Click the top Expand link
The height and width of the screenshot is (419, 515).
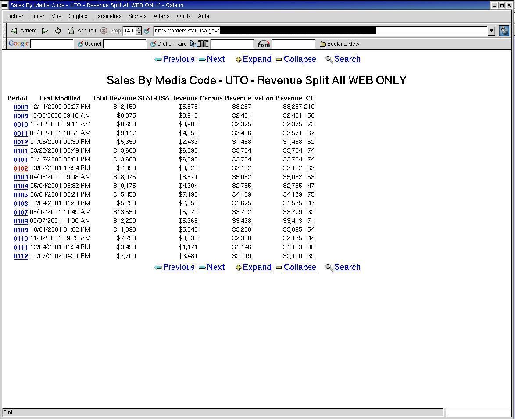(257, 59)
